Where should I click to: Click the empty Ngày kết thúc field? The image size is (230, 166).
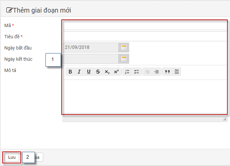tap(90, 59)
